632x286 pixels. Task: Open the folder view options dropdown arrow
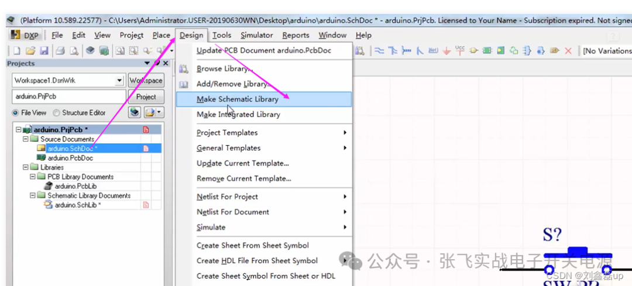pos(160,112)
